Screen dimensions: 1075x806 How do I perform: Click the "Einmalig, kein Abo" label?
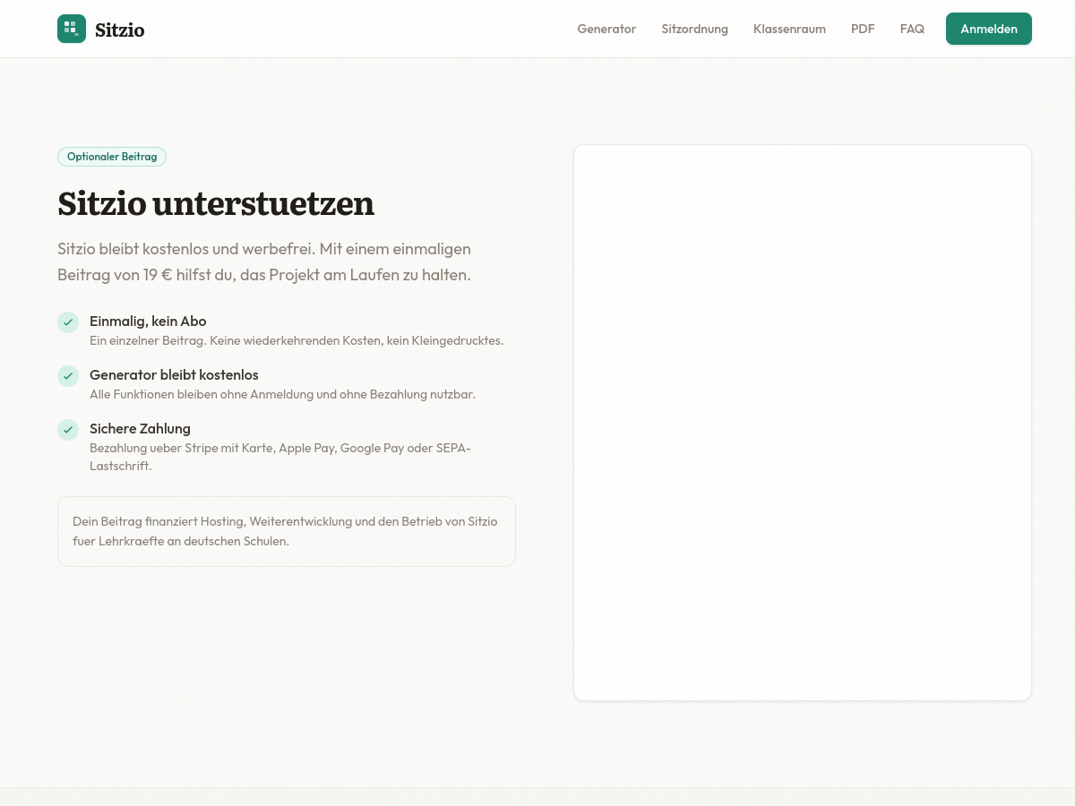(148, 321)
